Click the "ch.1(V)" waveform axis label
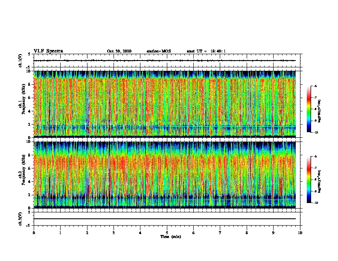Image resolution: width=338 pixels, height=261 pixels. pyautogui.click(x=20, y=61)
